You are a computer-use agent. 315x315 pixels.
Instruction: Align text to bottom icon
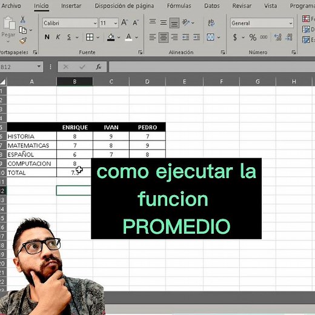coord(174,23)
